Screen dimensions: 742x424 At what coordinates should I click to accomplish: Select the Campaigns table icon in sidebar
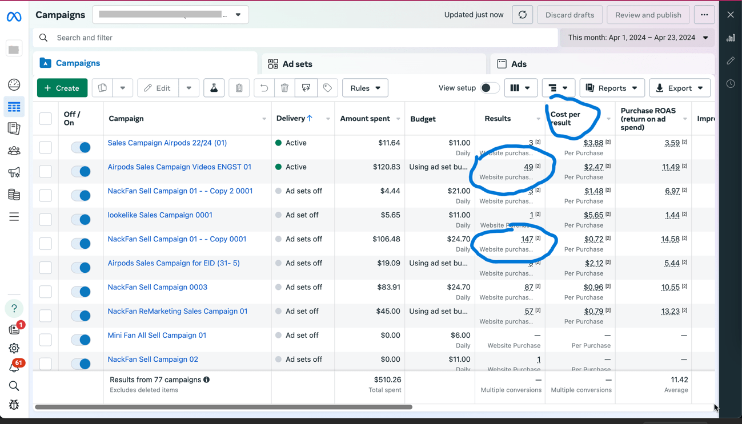[14, 107]
